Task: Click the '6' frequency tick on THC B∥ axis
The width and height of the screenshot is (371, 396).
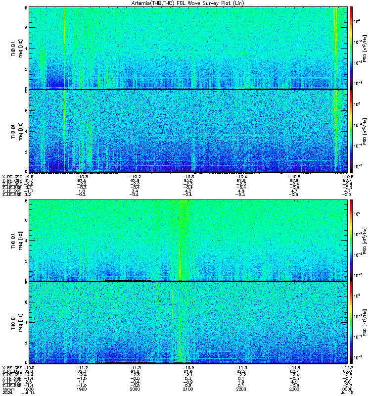Action: 26,302
